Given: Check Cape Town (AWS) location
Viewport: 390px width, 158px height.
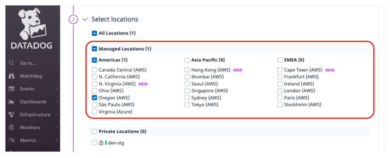Looking at the screenshot, I should click(280, 70).
